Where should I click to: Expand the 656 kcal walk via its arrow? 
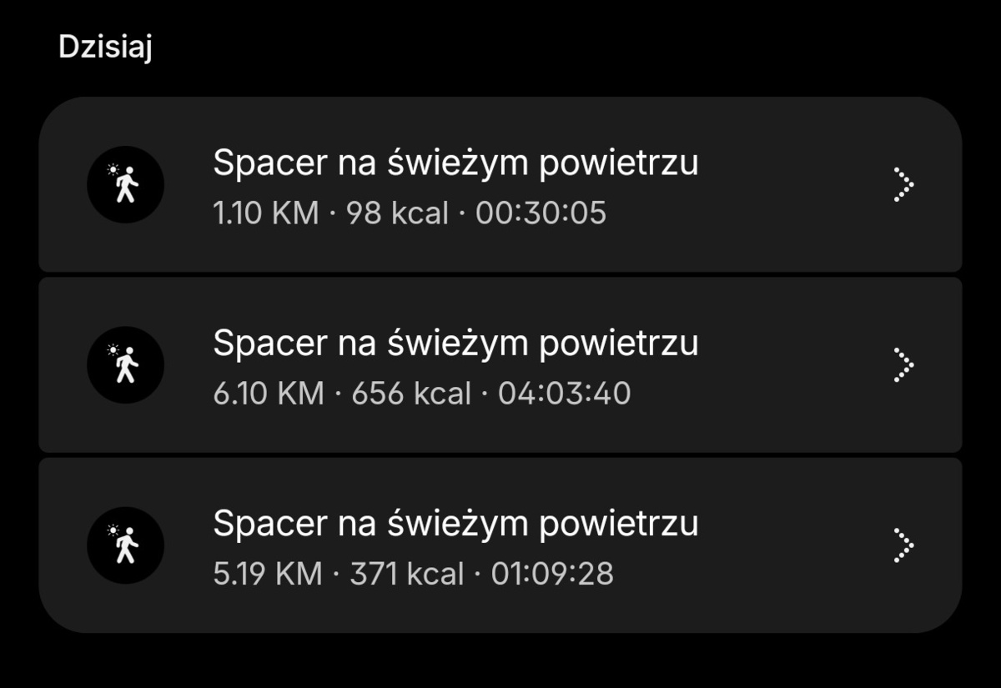[903, 365]
